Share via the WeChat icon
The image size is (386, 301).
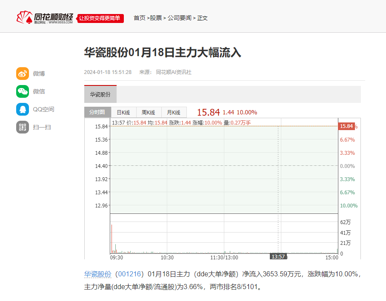[x=23, y=91]
